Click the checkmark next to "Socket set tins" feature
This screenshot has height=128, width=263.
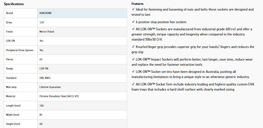click(x=133, y=71)
